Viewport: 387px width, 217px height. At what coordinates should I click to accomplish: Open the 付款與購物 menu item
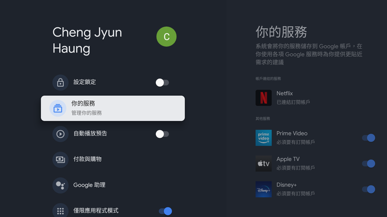click(113, 160)
